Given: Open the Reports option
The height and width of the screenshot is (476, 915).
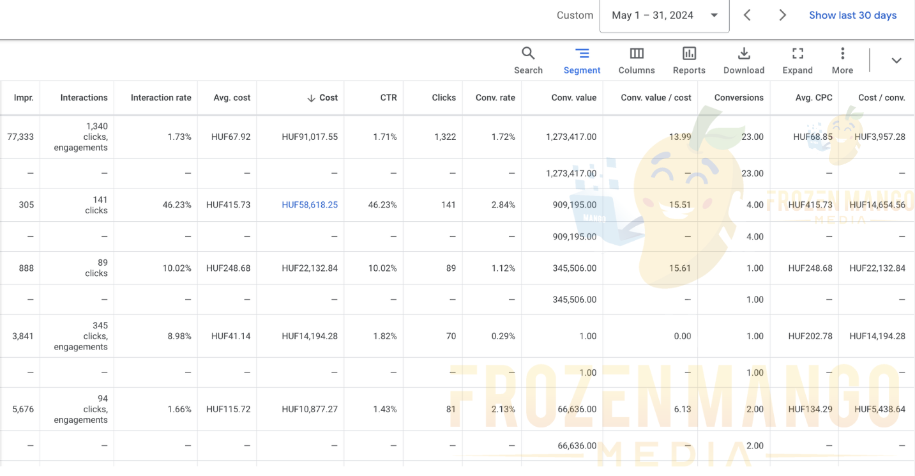Looking at the screenshot, I should 689,61.
